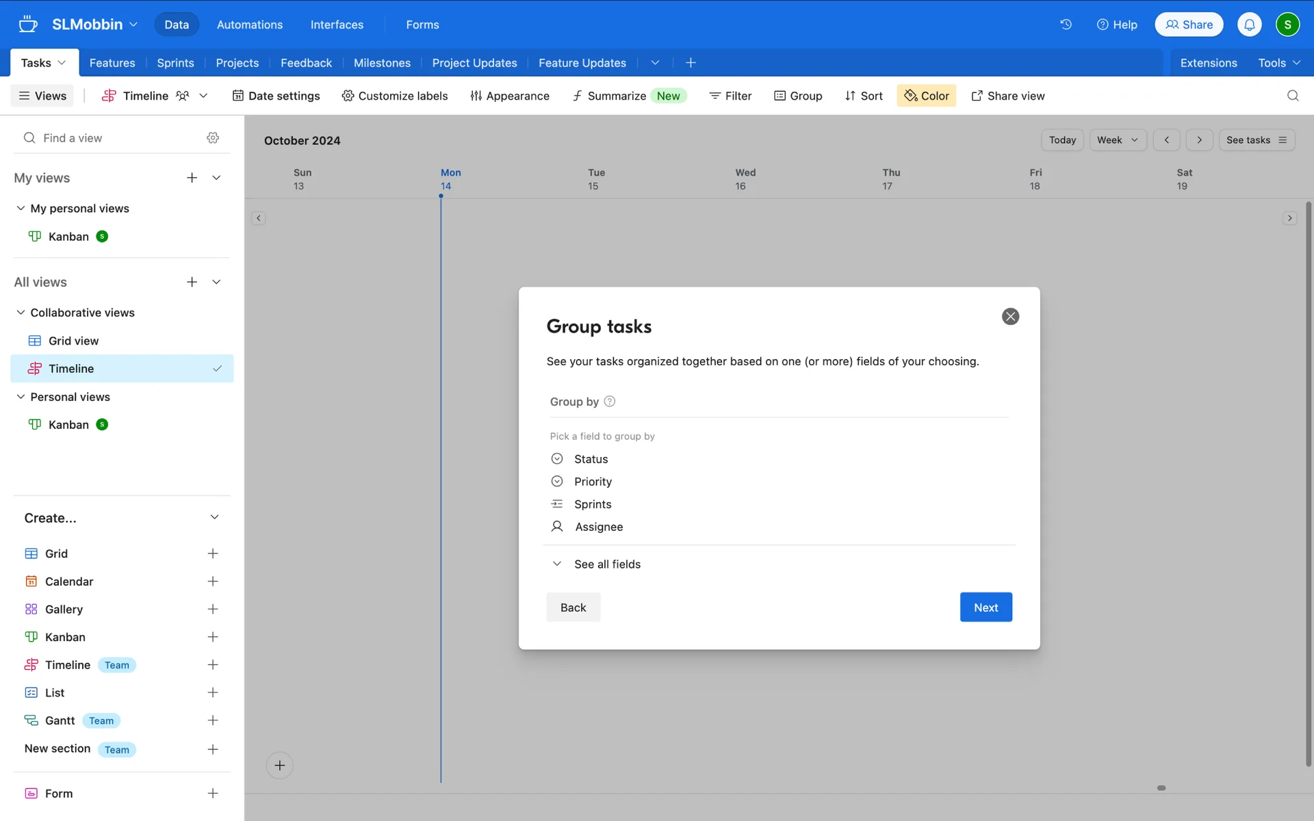Open the Week timescale dropdown
Image resolution: width=1314 pixels, height=821 pixels.
click(1117, 140)
